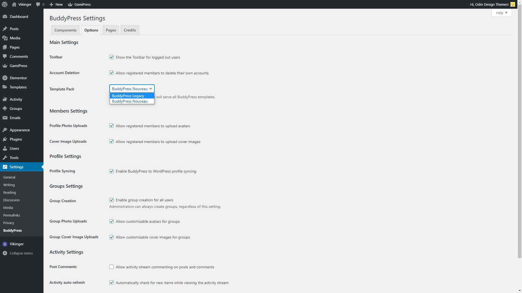Enable activity stream commenting on posts checkbox
This screenshot has height=293, width=522.
click(x=112, y=267)
